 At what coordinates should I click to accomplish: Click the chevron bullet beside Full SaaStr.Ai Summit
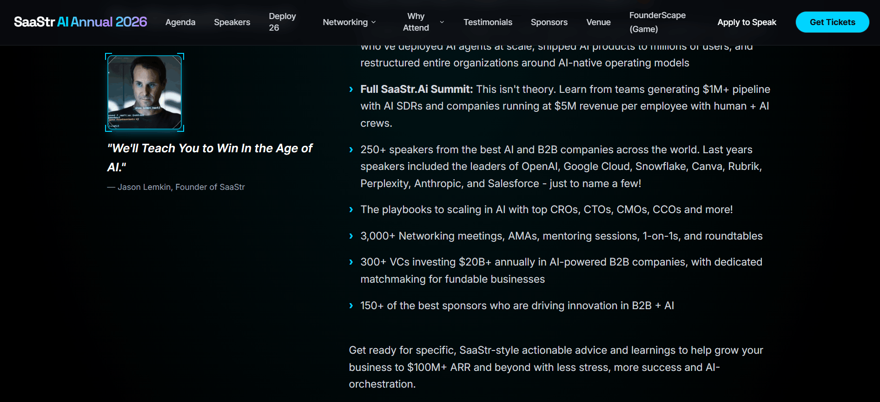(x=351, y=90)
